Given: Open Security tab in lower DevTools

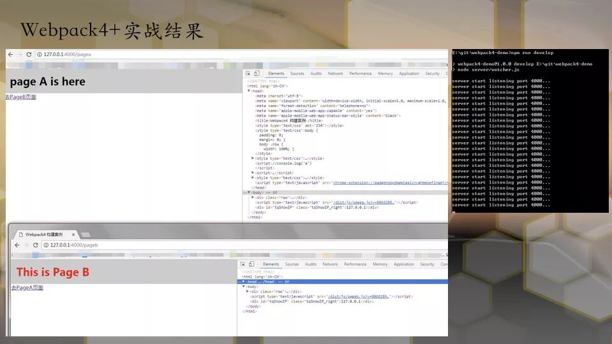Looking at the screenshot, I should pos(427,264).
